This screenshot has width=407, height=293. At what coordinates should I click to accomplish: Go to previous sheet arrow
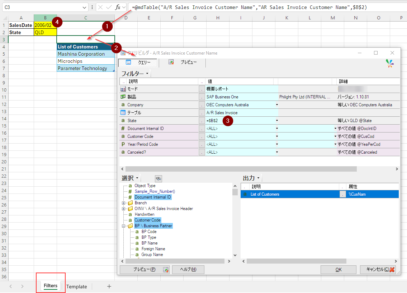11,286
